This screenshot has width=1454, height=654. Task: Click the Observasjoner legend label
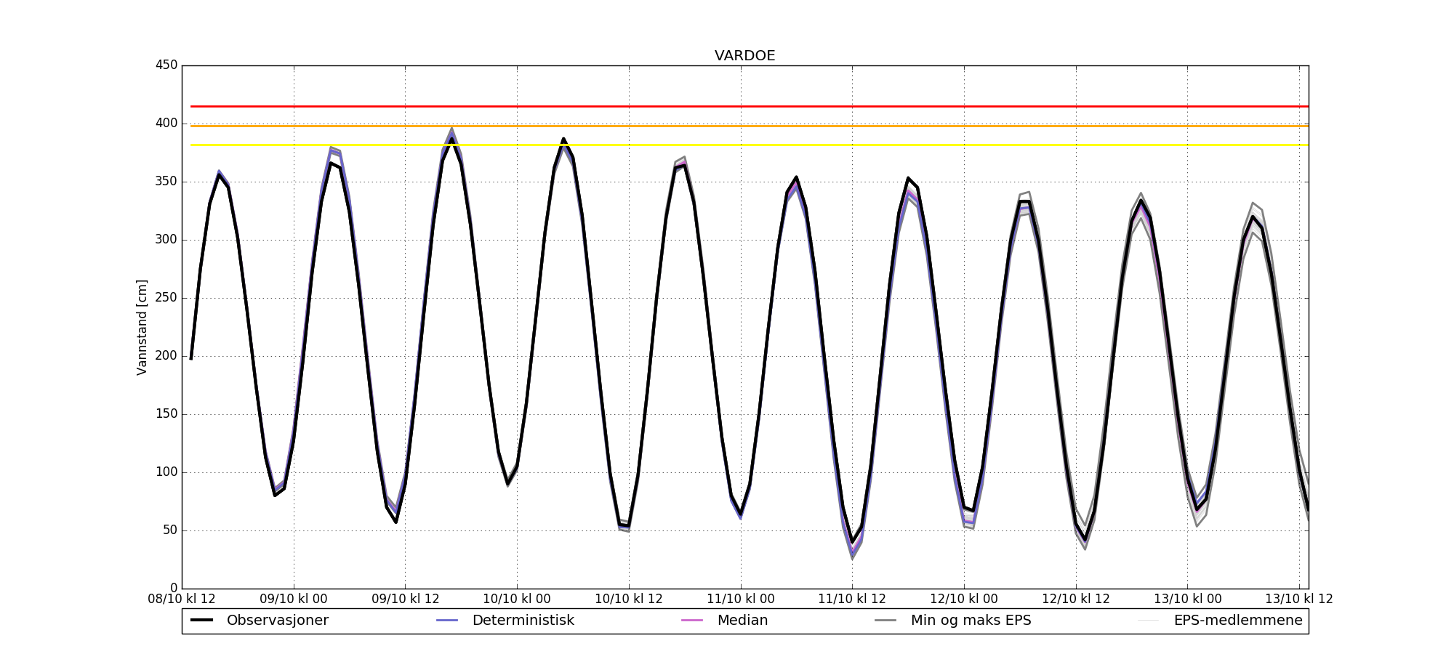click(277, 621)
